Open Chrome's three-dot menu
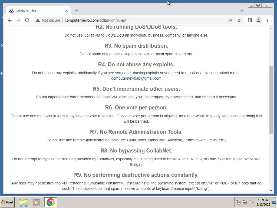 267,20
